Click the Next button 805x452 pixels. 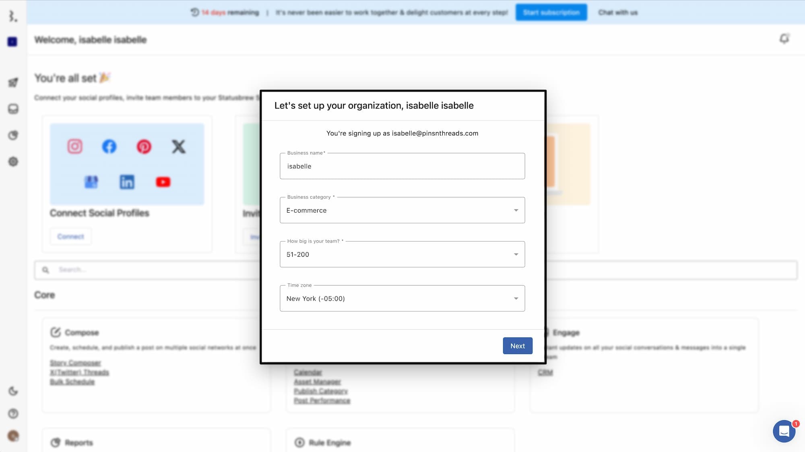pos(517,346)
